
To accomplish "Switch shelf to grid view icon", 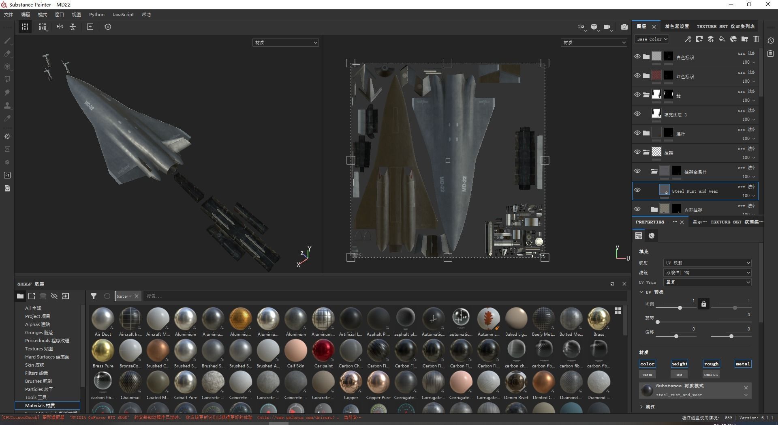I will click(618, 311).
